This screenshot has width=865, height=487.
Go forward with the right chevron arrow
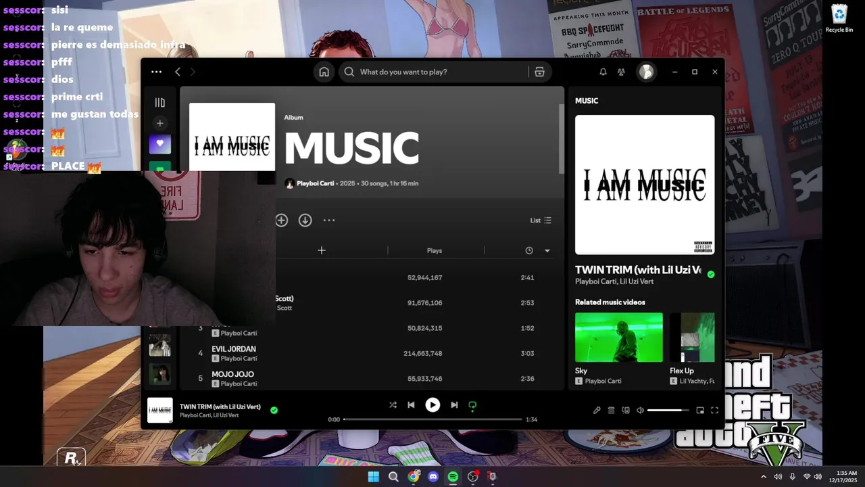click(x=193, y=72)
